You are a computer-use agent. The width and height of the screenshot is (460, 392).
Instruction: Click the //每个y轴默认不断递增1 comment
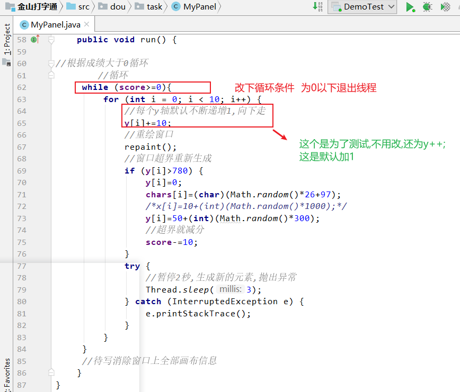tap(195, 111)
